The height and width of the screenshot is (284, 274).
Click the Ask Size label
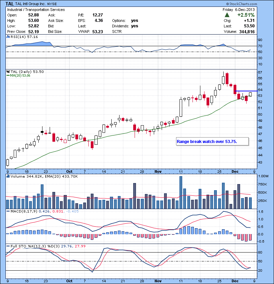pos(56,21)
